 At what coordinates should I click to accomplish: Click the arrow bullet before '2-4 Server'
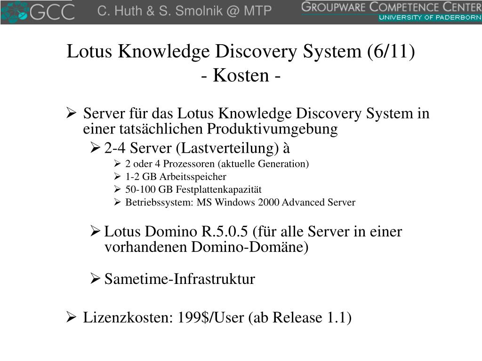pyautogui.click(x=95, y=148)
